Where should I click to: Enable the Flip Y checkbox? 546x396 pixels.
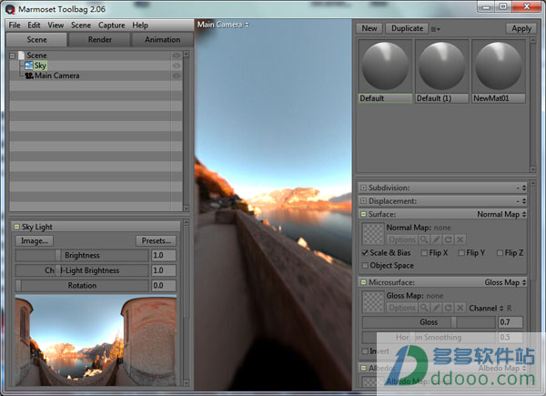click(461, 253)
